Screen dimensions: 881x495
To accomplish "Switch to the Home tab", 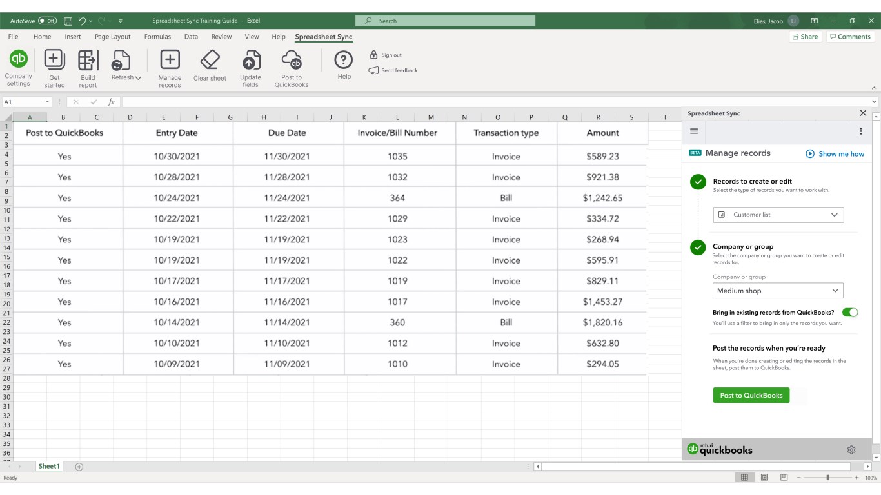I will 42,37.
